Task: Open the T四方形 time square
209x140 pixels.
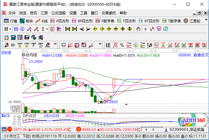Action: coord(126,21)
